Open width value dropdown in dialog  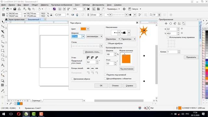(x=83, y=36)
